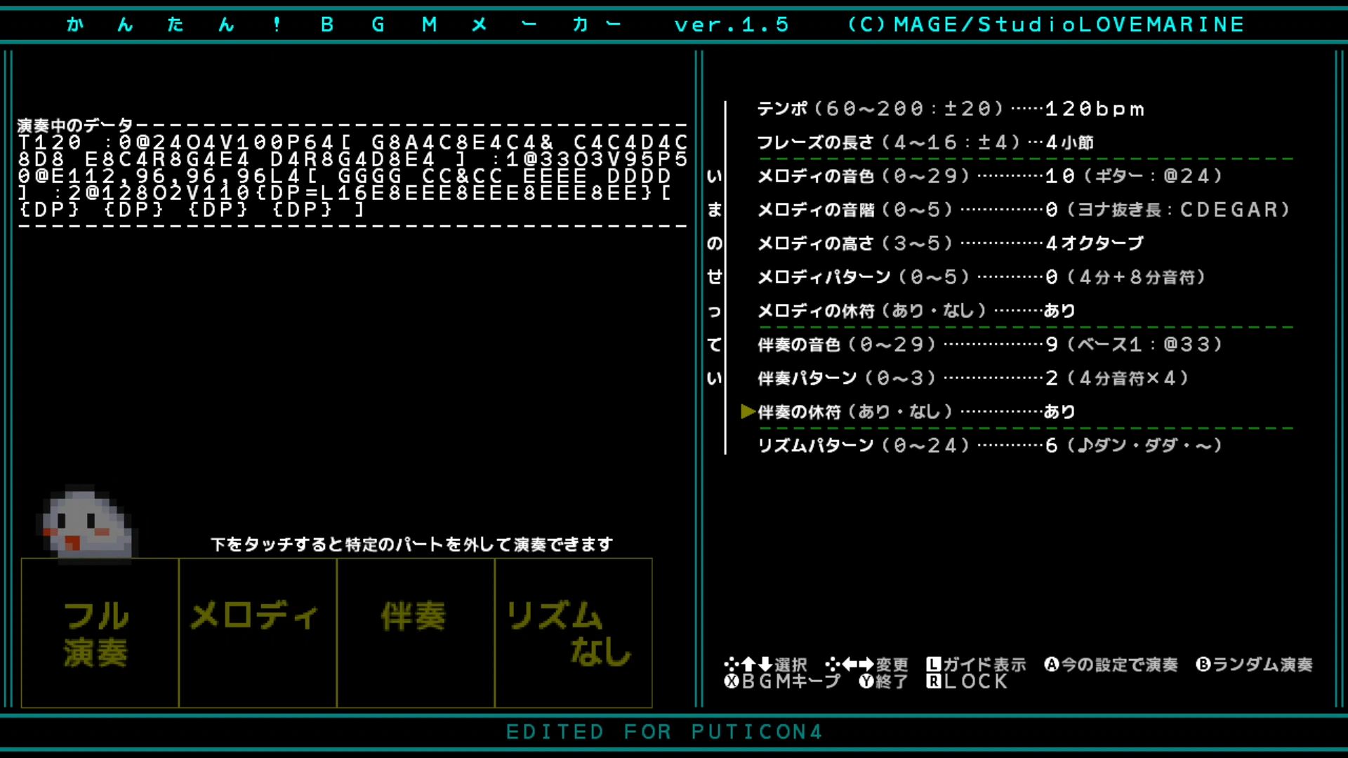
Task: Click the L ガイド表示 guide hint
Action: click(x=976, y=664)
